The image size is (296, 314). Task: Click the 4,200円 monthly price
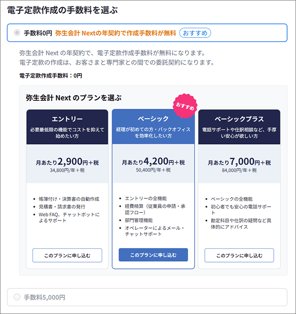pyautogui.click(x=153, y=162)
